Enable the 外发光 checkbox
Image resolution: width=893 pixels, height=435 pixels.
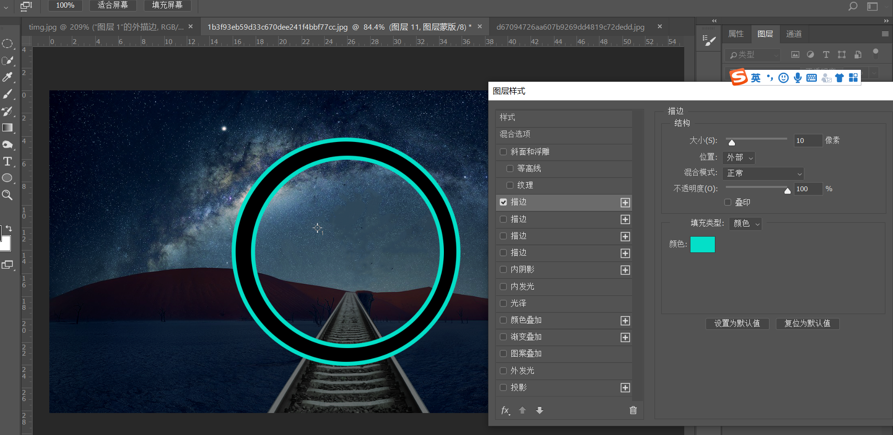503,370
